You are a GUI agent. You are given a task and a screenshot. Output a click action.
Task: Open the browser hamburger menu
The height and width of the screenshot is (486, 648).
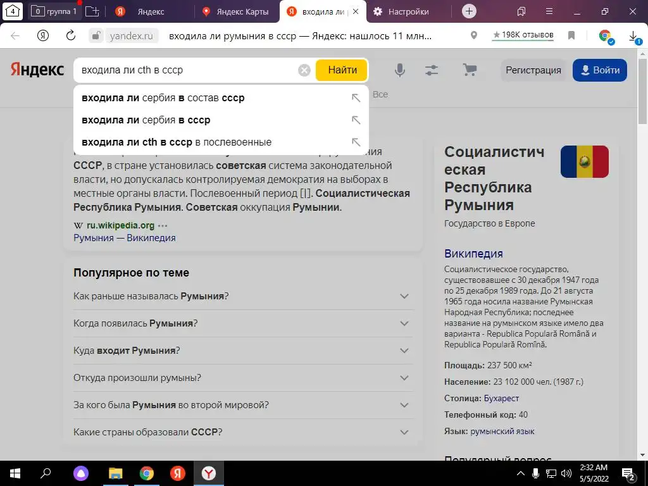point(549,11)
